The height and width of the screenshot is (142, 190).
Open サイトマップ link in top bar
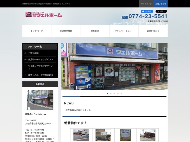coord(146,4)
